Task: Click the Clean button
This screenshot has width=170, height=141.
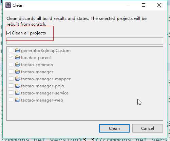Action: [x=114, y=128]
